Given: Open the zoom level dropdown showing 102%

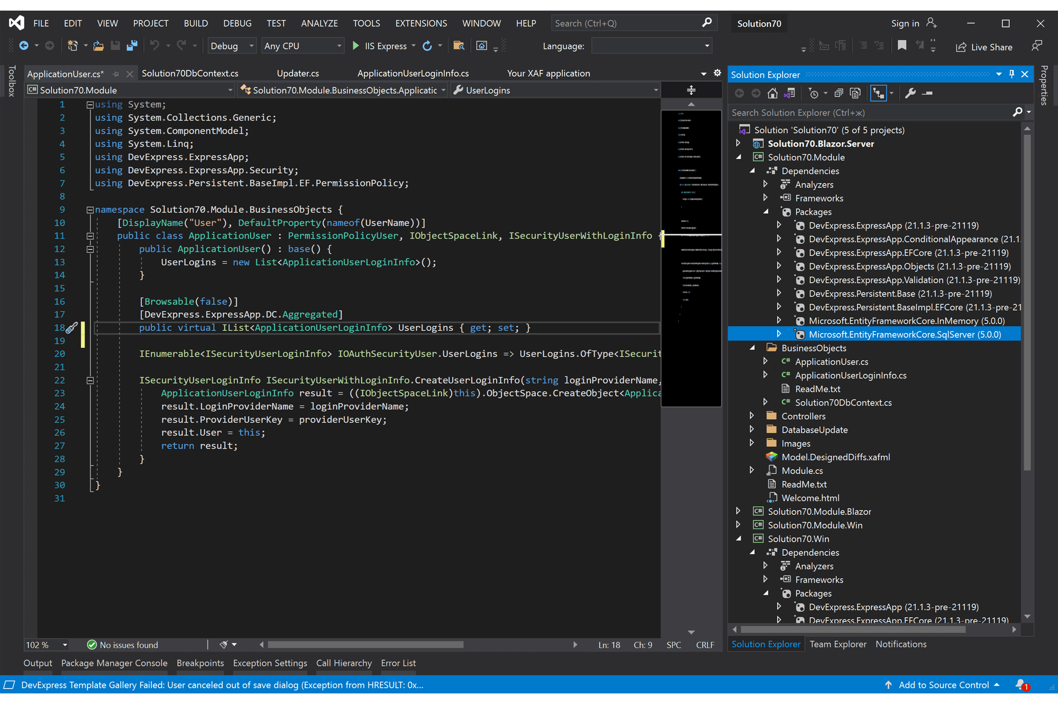Looking at the screenshot, I should pyautogui.click(x=45, y=645).
